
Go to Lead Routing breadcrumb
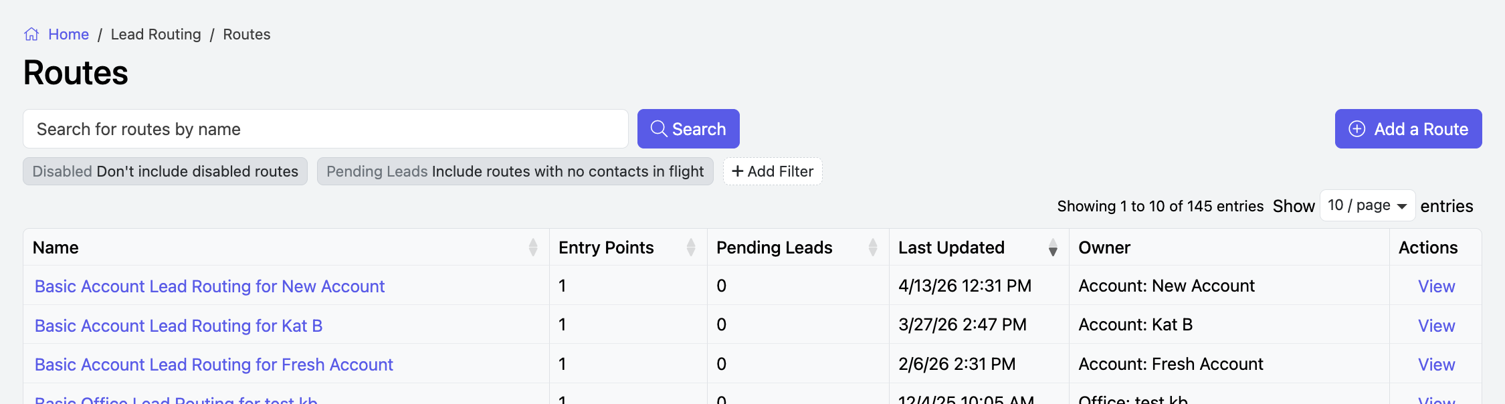(156, 34)
